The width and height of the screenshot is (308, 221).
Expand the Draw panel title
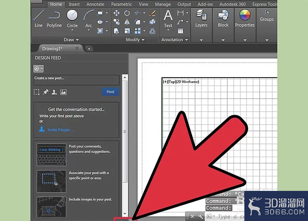71,40
